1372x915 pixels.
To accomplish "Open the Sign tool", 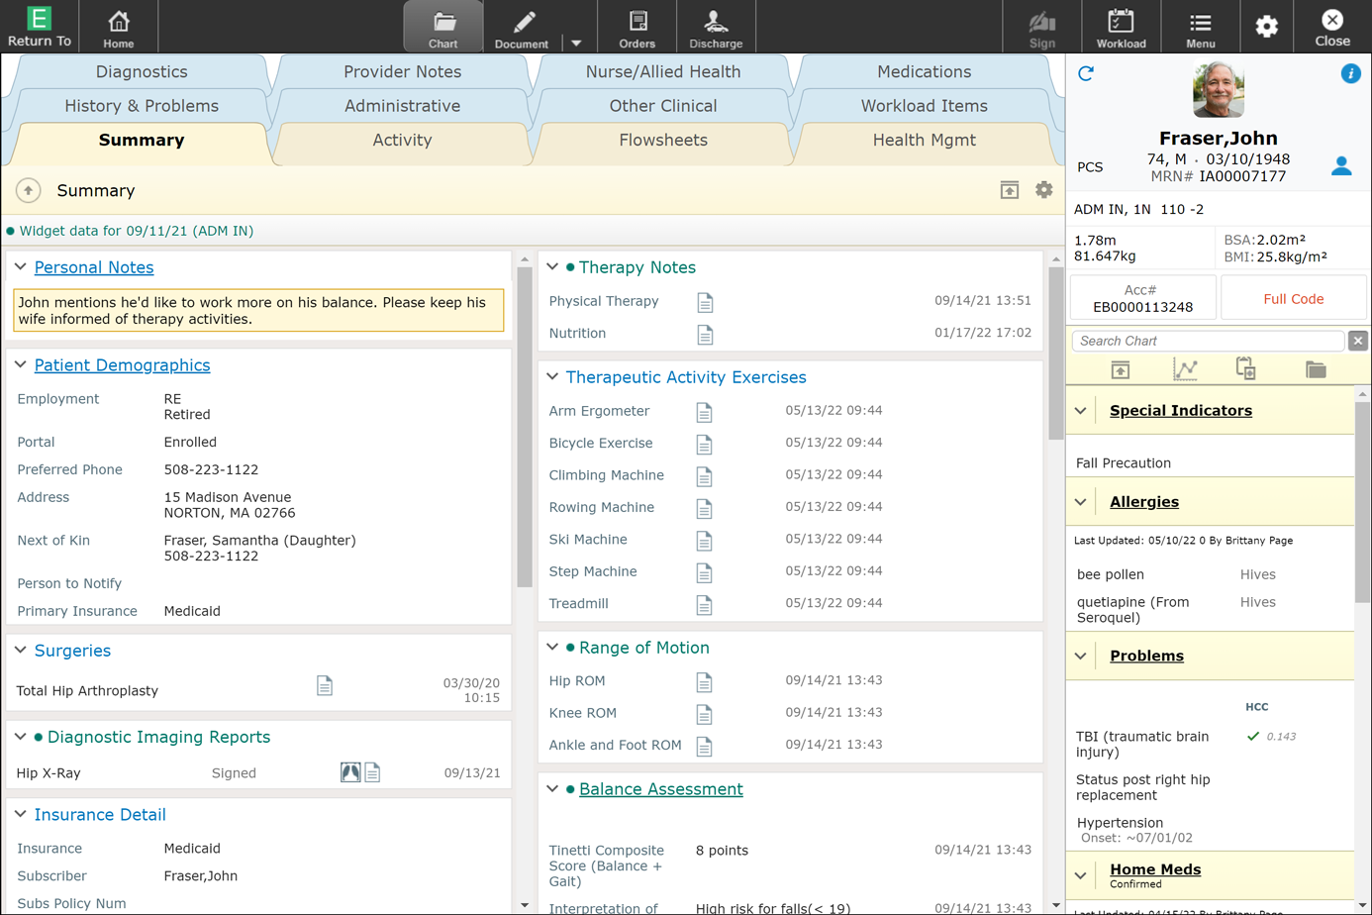I will (x=1041, y=26).
